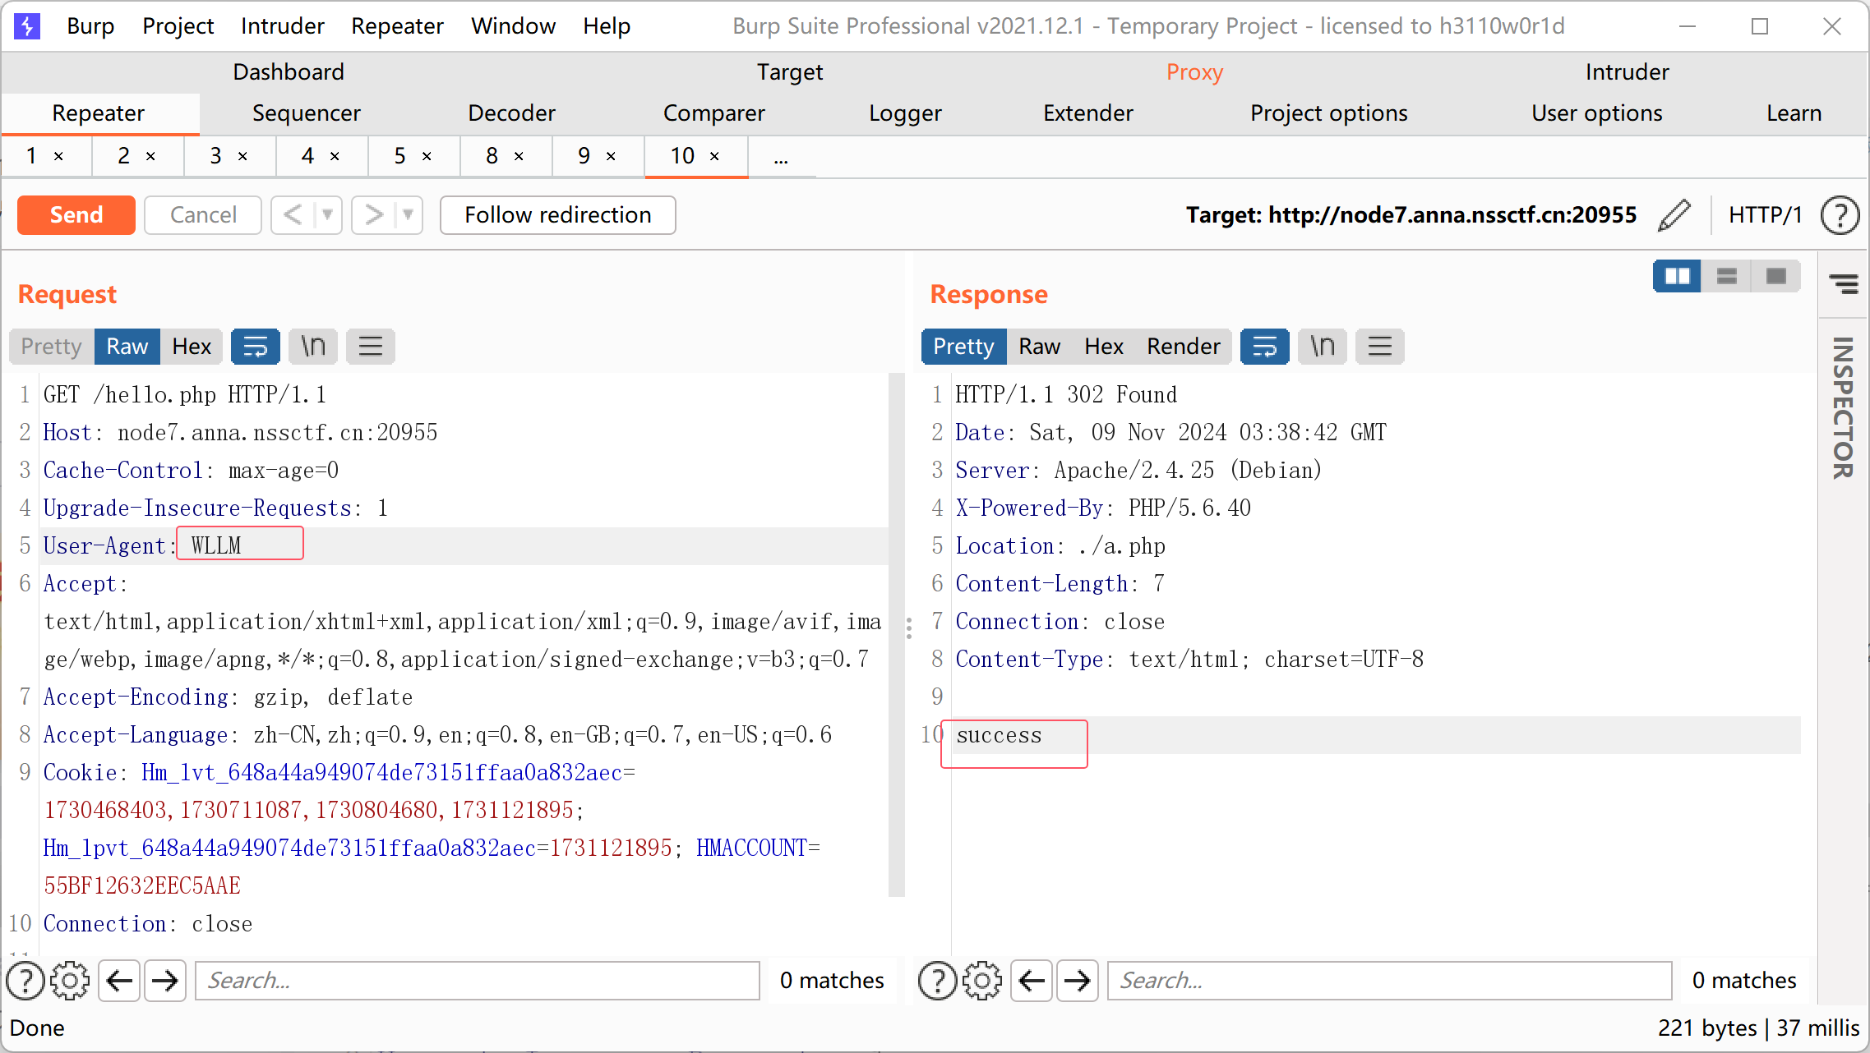Screen dimensions: 1870x1053
Task: Go to previous match in Request search
Action: (120, 981)
